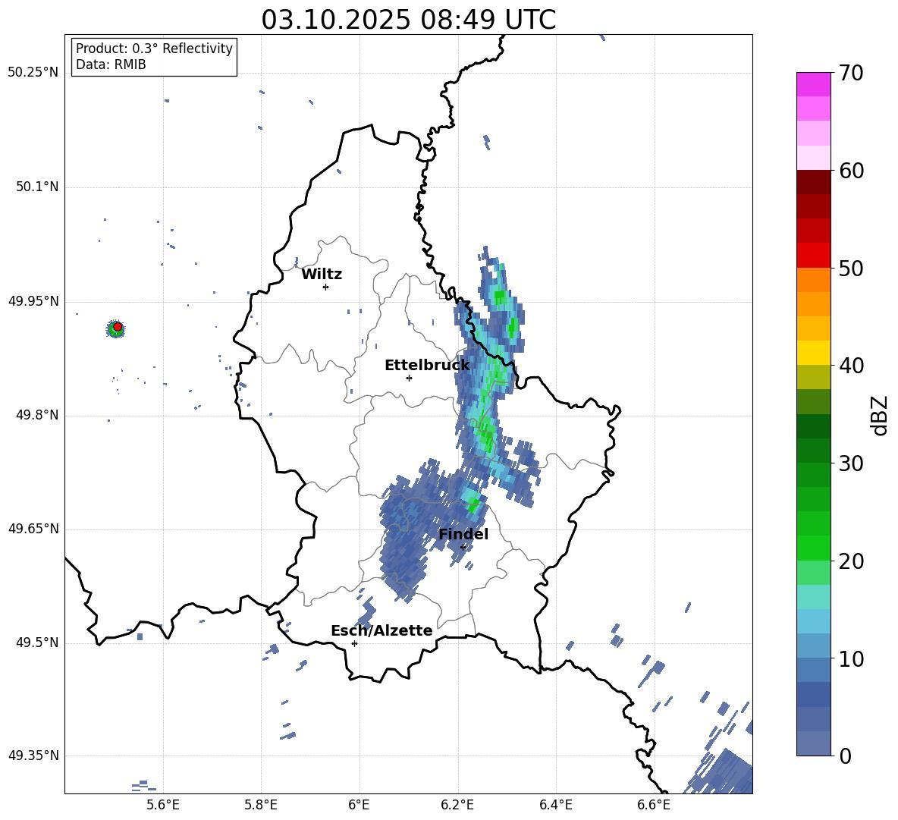Click the 49.35°N latitude label

coord(33,756)
